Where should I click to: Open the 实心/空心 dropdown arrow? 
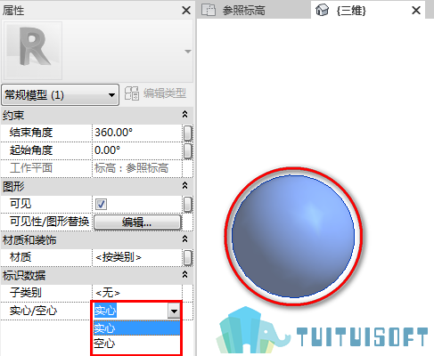click(174, 311)
